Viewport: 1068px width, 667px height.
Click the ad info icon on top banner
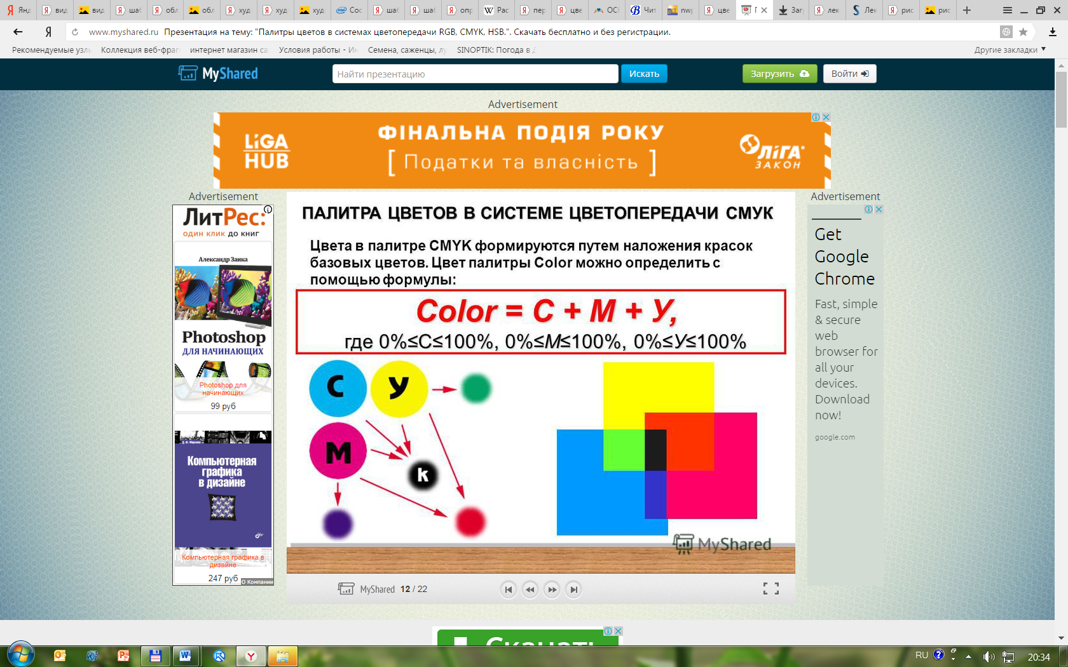coord(816,117)
